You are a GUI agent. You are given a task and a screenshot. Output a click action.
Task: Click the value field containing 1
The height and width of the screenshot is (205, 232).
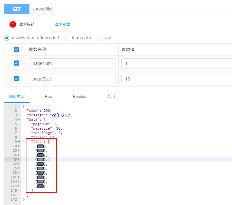coord(177,63)
